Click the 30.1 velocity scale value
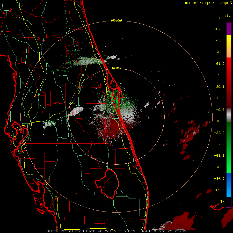The image size is (233, 233). pos(220,87)
